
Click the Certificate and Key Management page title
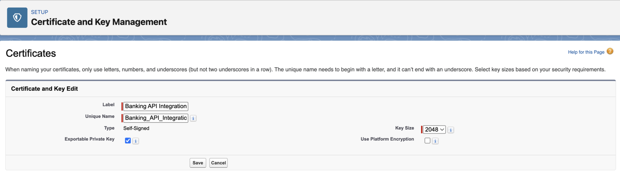pyautogui.click(x=99, y=22)
